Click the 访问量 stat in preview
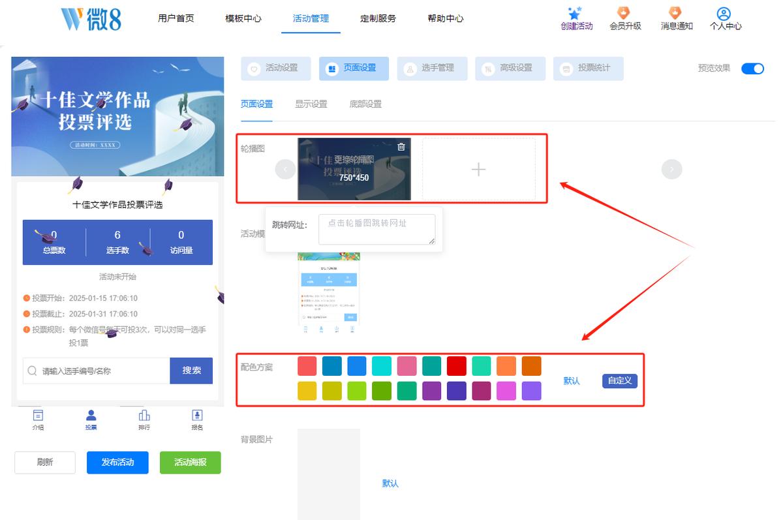This screenshot has height=520, width=783. [181, 242]
